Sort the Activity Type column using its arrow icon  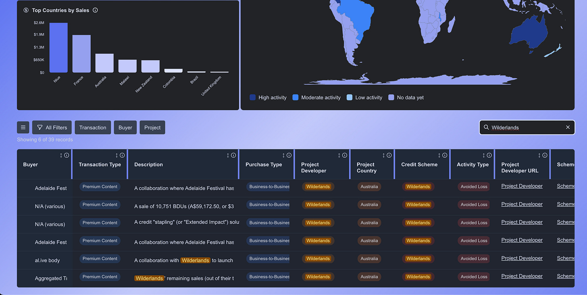tap(484, 155)
